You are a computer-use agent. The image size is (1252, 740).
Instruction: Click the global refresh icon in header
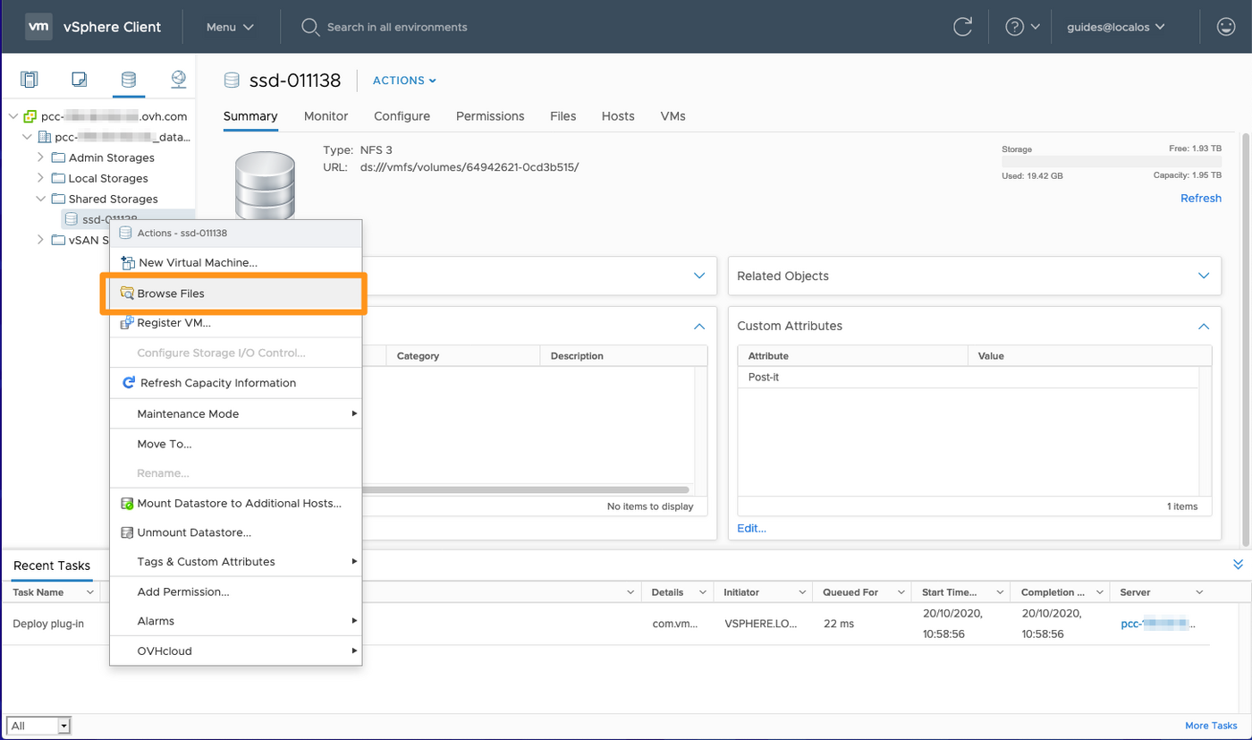(962, 27)
